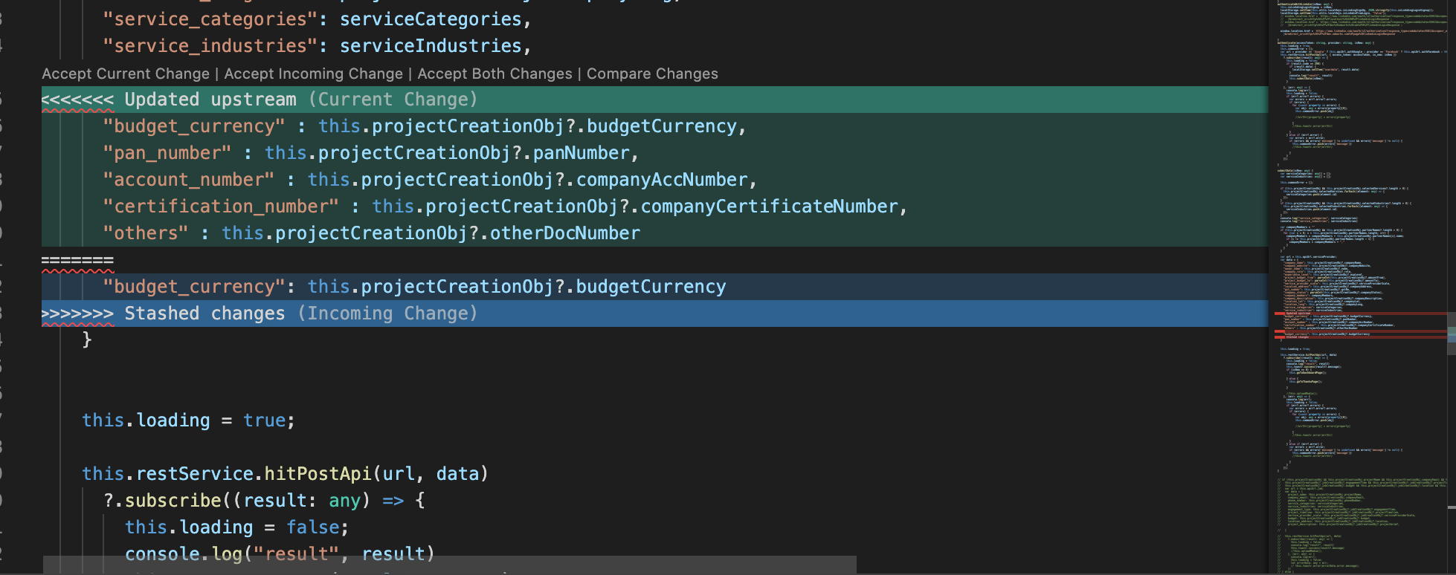1456x575 pixels.
Task: Select Accept Both Changes option
Action: (495, 74)
